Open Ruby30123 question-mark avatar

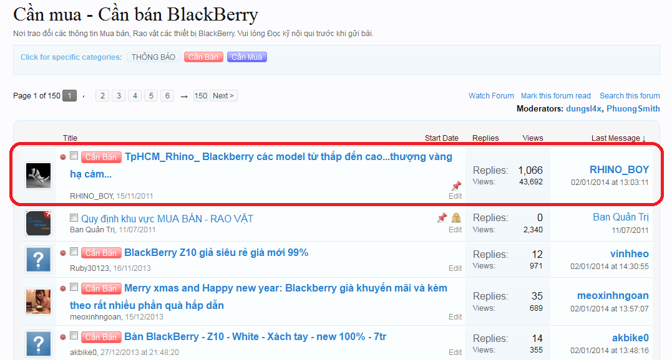click(x=38, y=260)
